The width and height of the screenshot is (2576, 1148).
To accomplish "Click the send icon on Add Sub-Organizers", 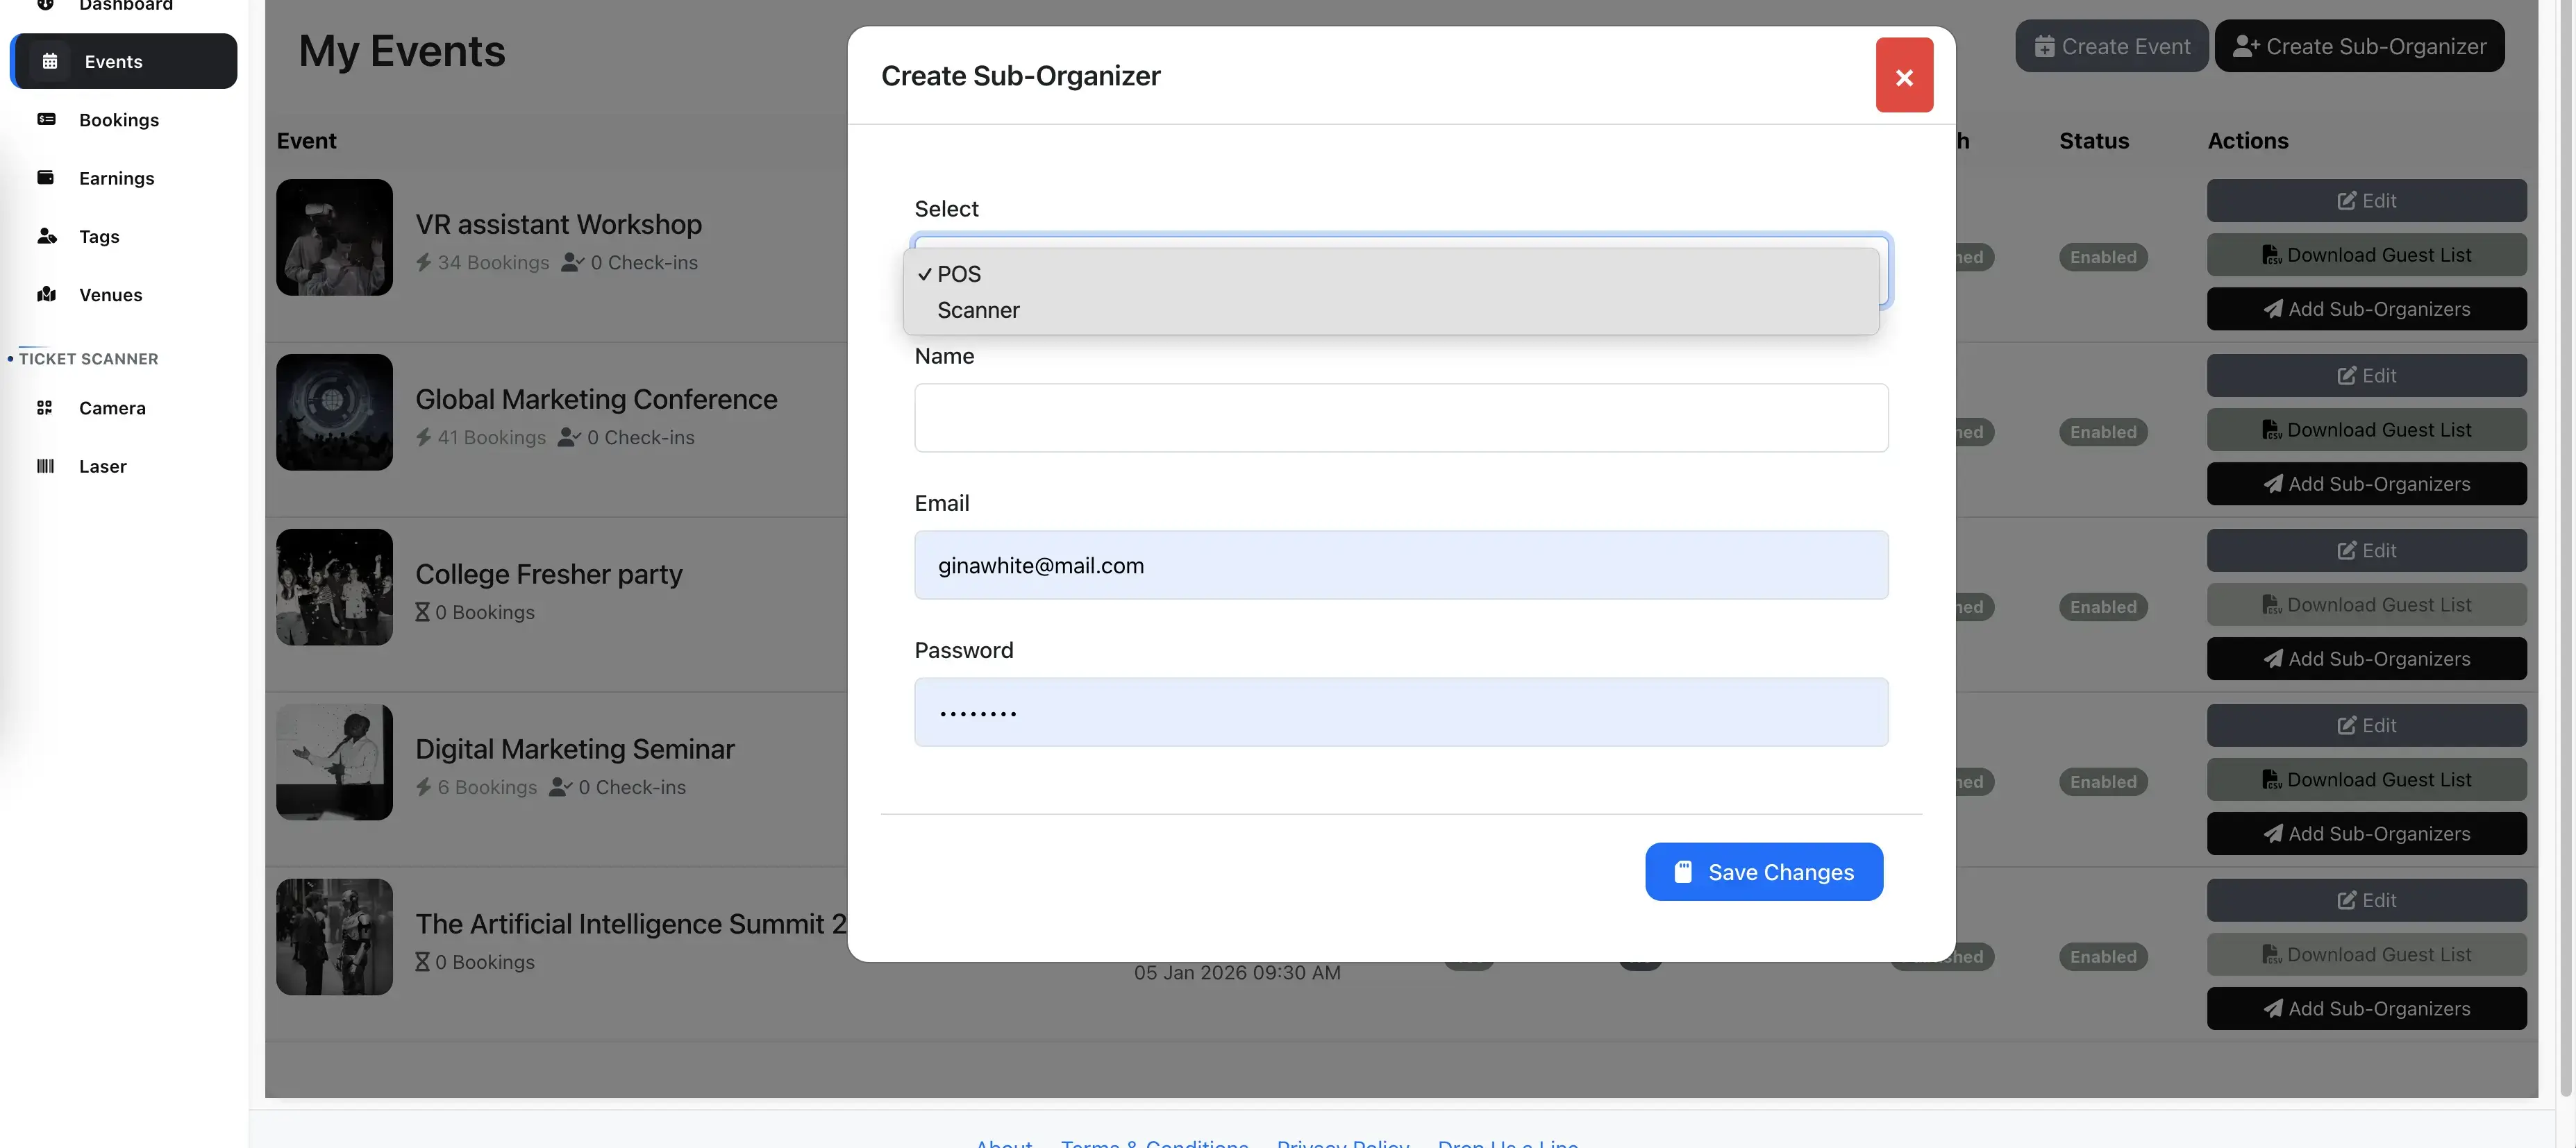I will pyautogui.click(x=2273, y=308).
